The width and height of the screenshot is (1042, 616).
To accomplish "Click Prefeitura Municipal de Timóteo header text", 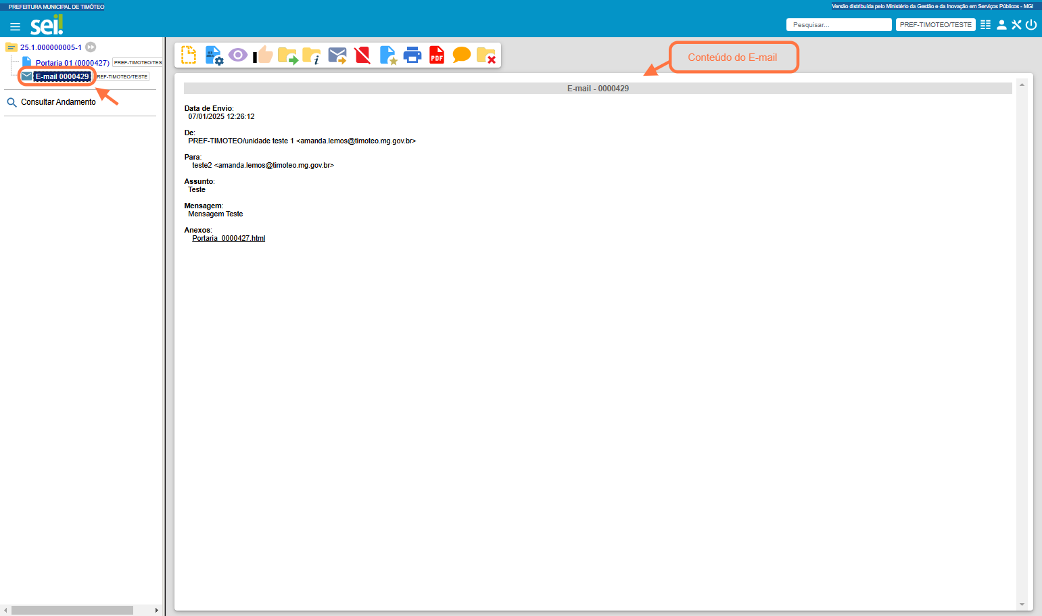I will point(56,7).
